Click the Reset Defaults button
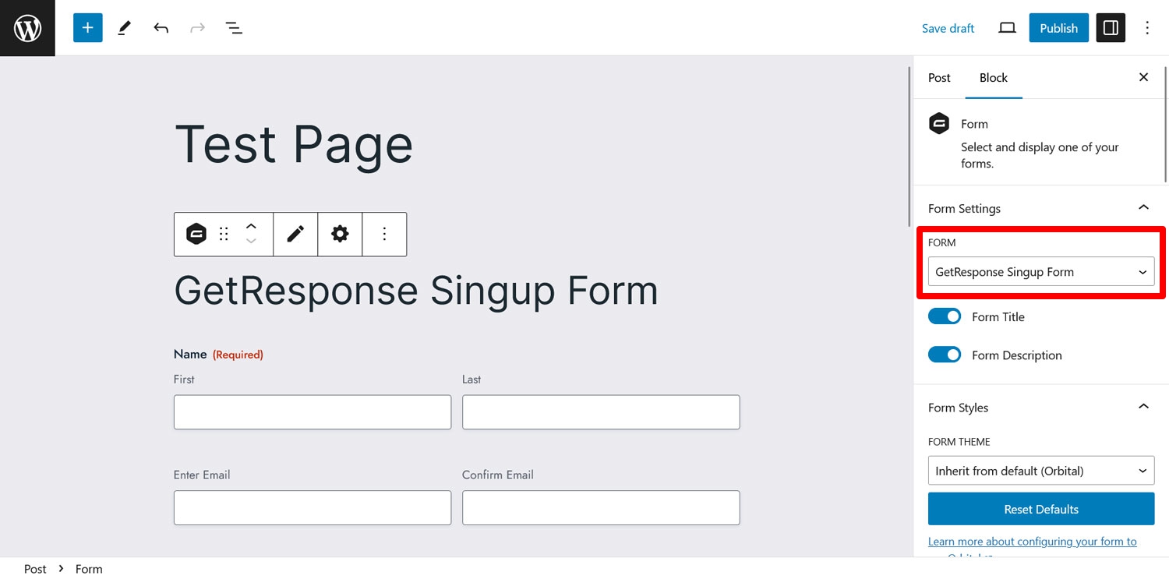This screenshot has width=1169, height=579. (x=1041, y=509)
